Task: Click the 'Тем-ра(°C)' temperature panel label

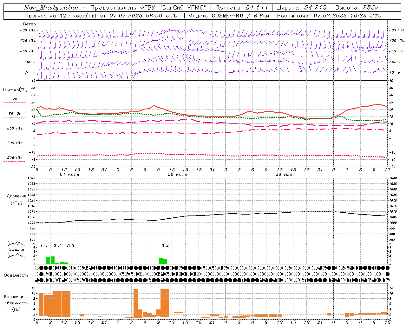Action: (x=15, y=90)
